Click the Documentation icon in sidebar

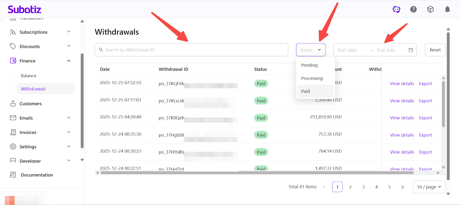(13, 175)
